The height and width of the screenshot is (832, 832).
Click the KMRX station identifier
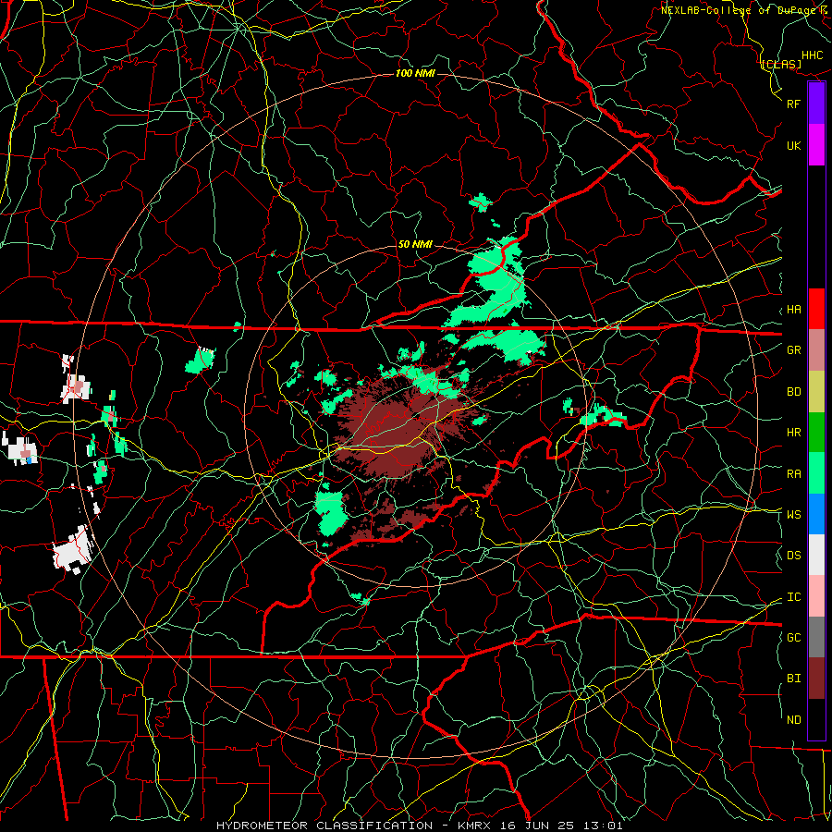476,826
